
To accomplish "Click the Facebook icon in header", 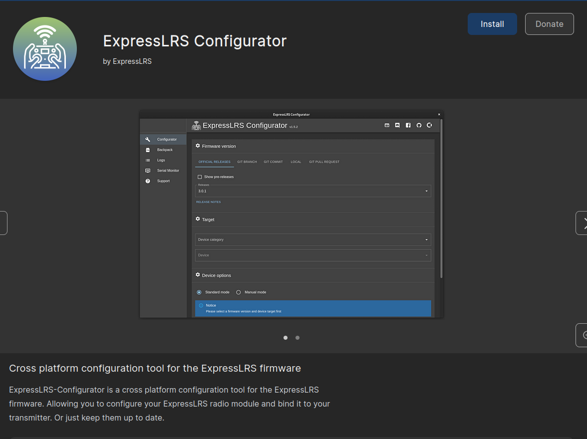I will click(408, 125).
